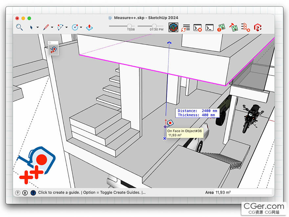Image resolution: width=289 pixels, height=217 pixels.
Task: Click the Search magnifier icon in toolbar
Action: 19,27
